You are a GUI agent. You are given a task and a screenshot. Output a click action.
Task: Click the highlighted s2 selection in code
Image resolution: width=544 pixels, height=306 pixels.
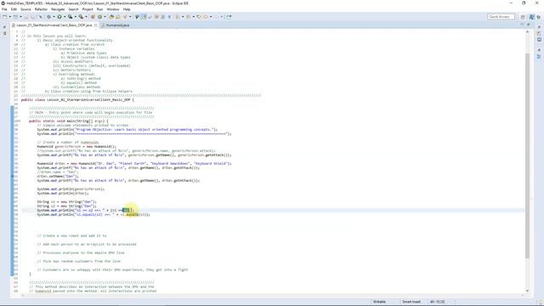(x=126, y=210)
